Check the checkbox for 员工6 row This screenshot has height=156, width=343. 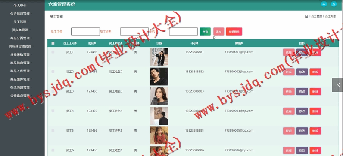point(53,150)
